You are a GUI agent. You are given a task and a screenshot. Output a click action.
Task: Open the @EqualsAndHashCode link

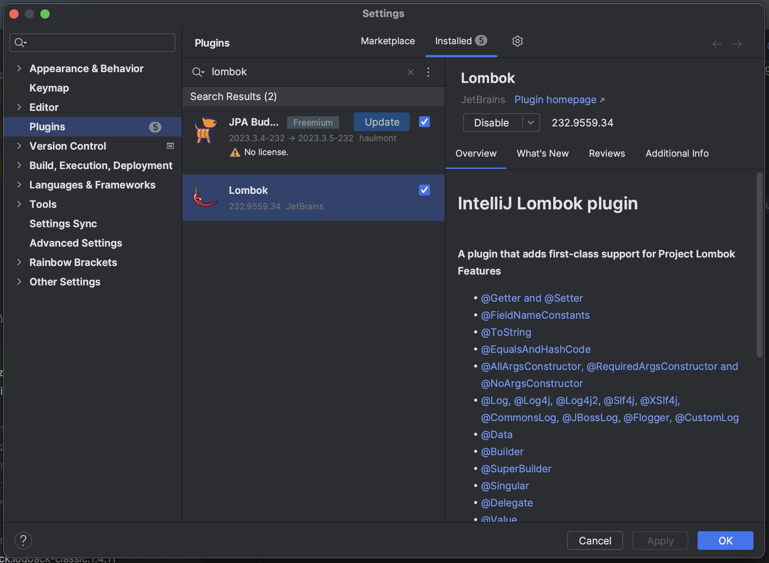point(536,349)
